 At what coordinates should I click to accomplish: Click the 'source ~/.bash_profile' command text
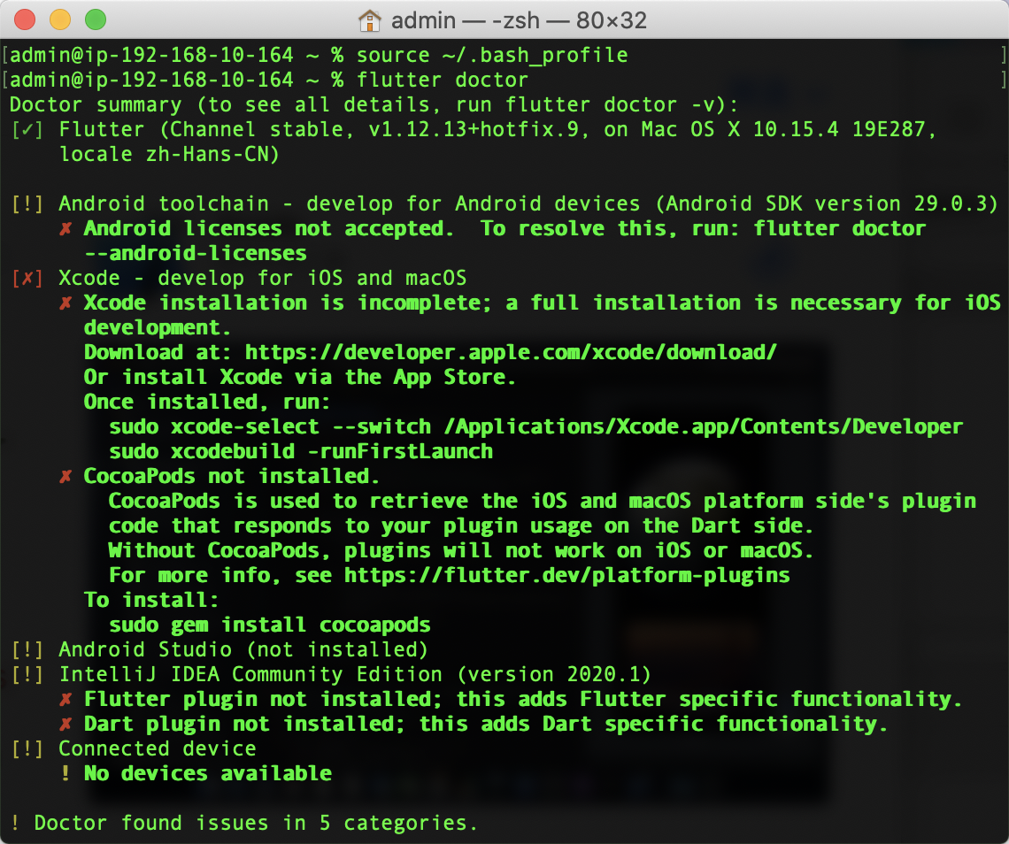tap(492, 56)
